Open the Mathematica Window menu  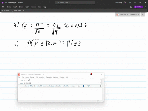[62, 77]
